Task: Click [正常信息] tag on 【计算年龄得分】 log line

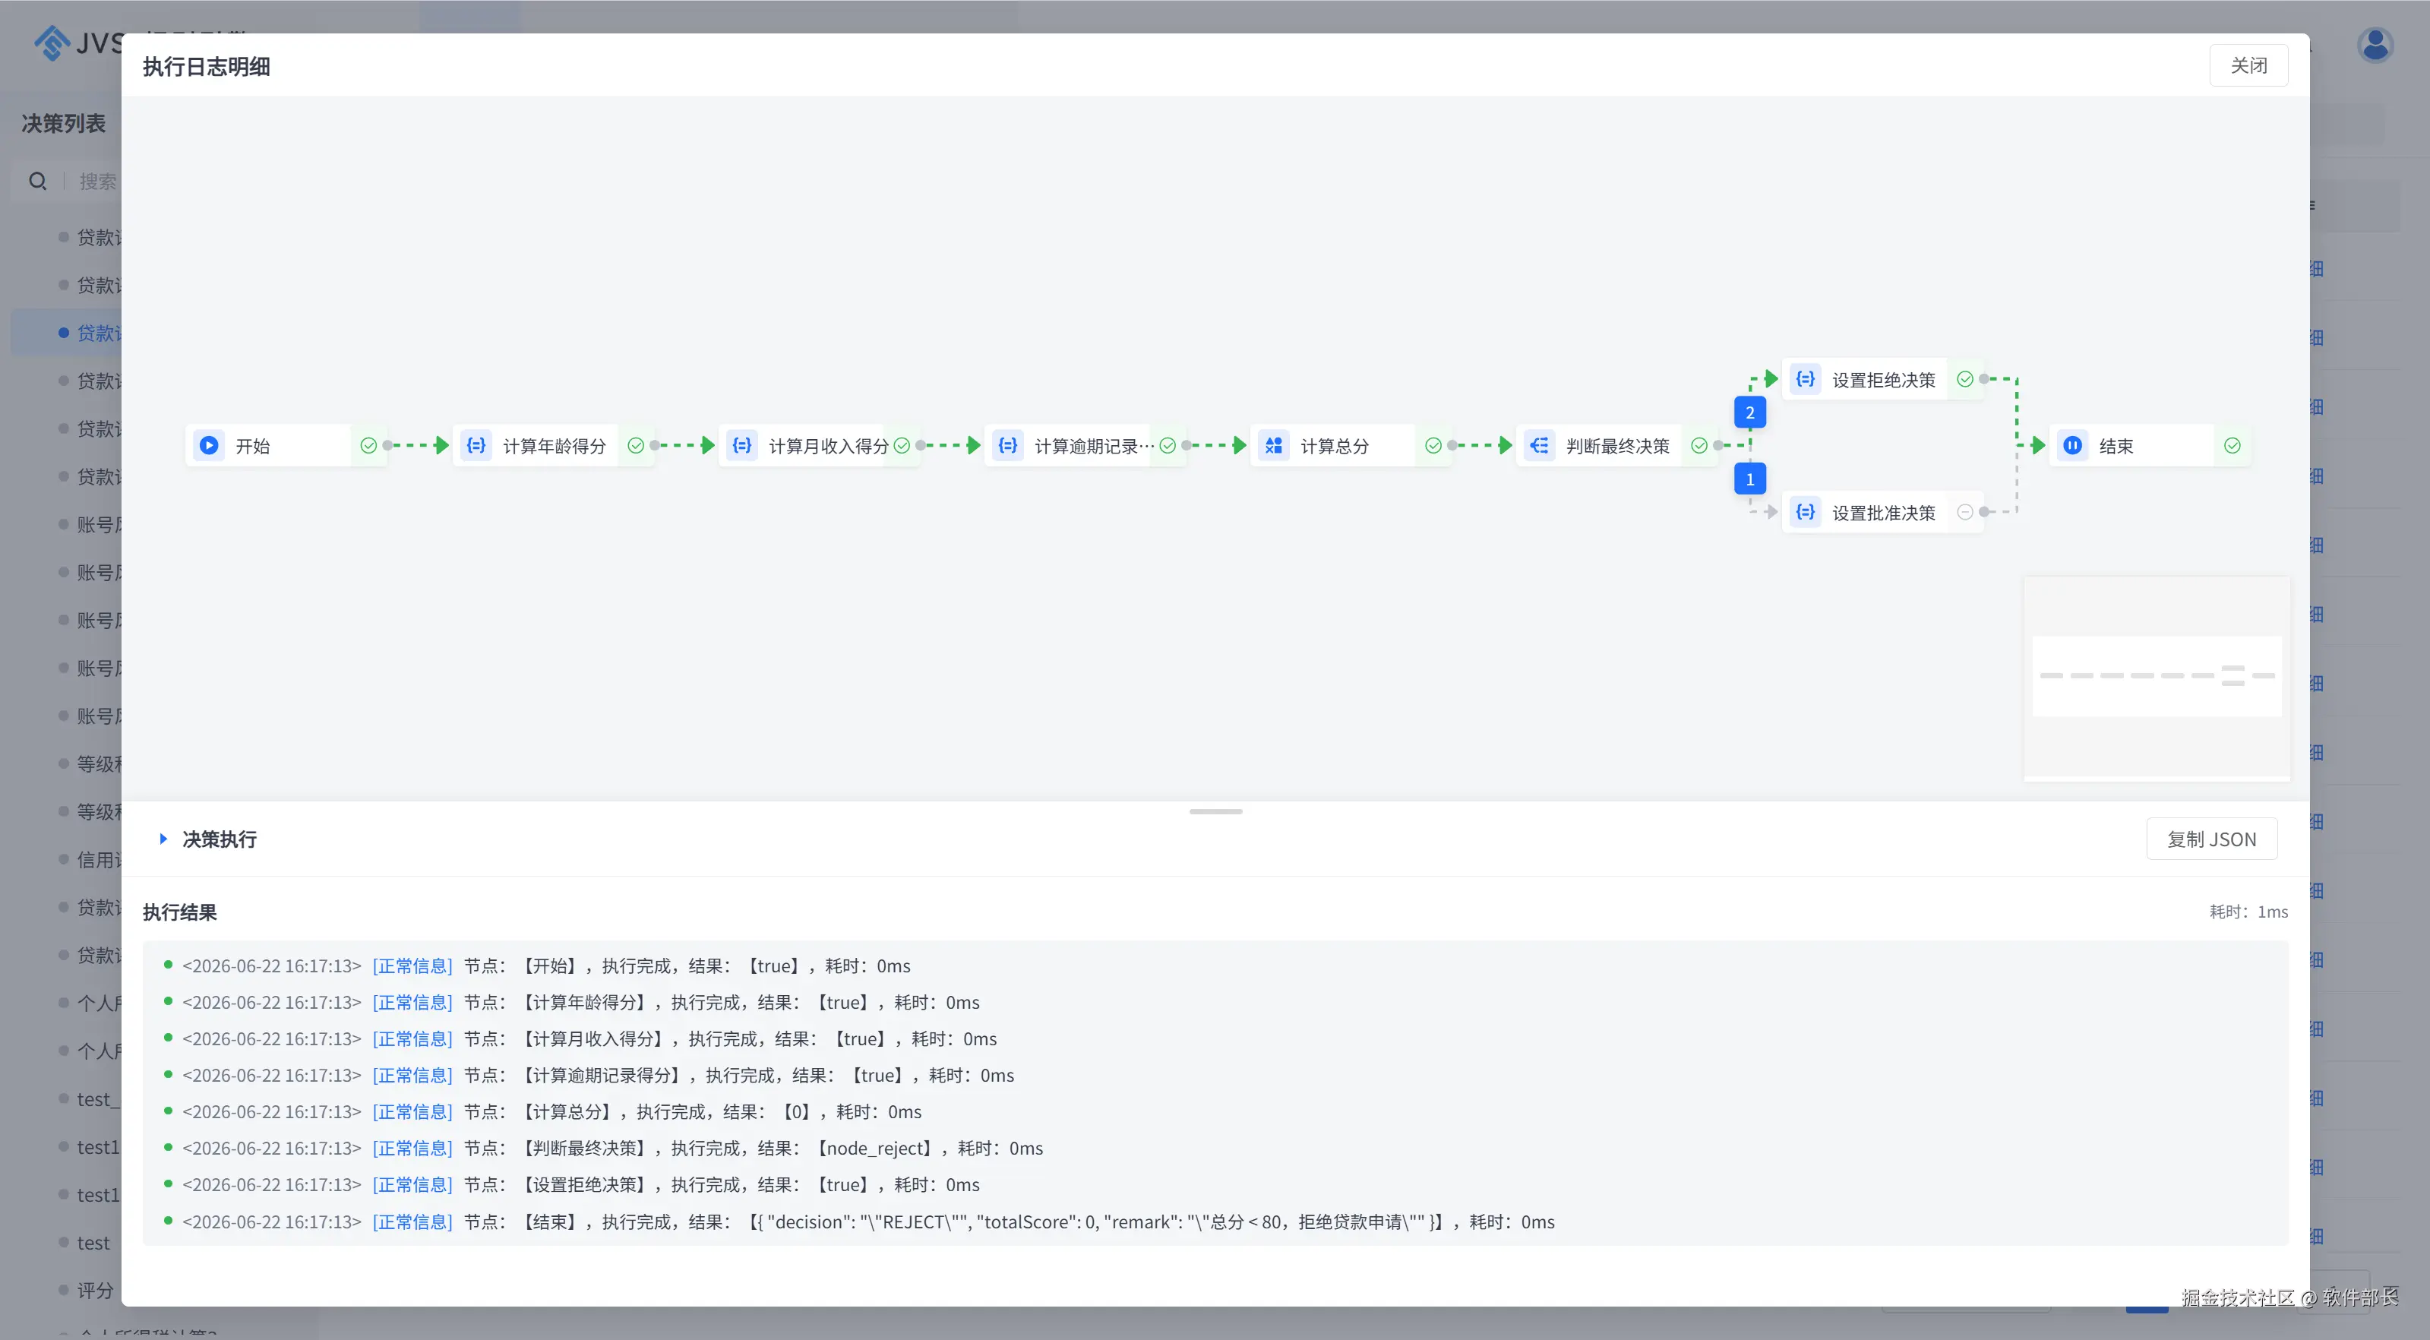Action: pyautogui.click(x=412, y=1002)
